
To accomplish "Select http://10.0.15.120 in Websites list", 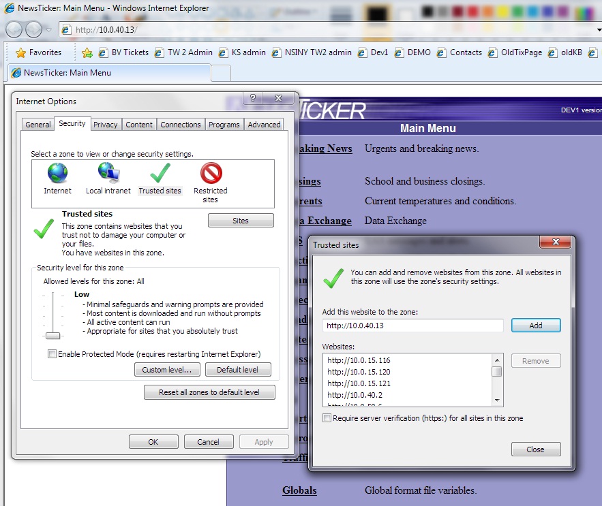I will click(x=359, y=372).
